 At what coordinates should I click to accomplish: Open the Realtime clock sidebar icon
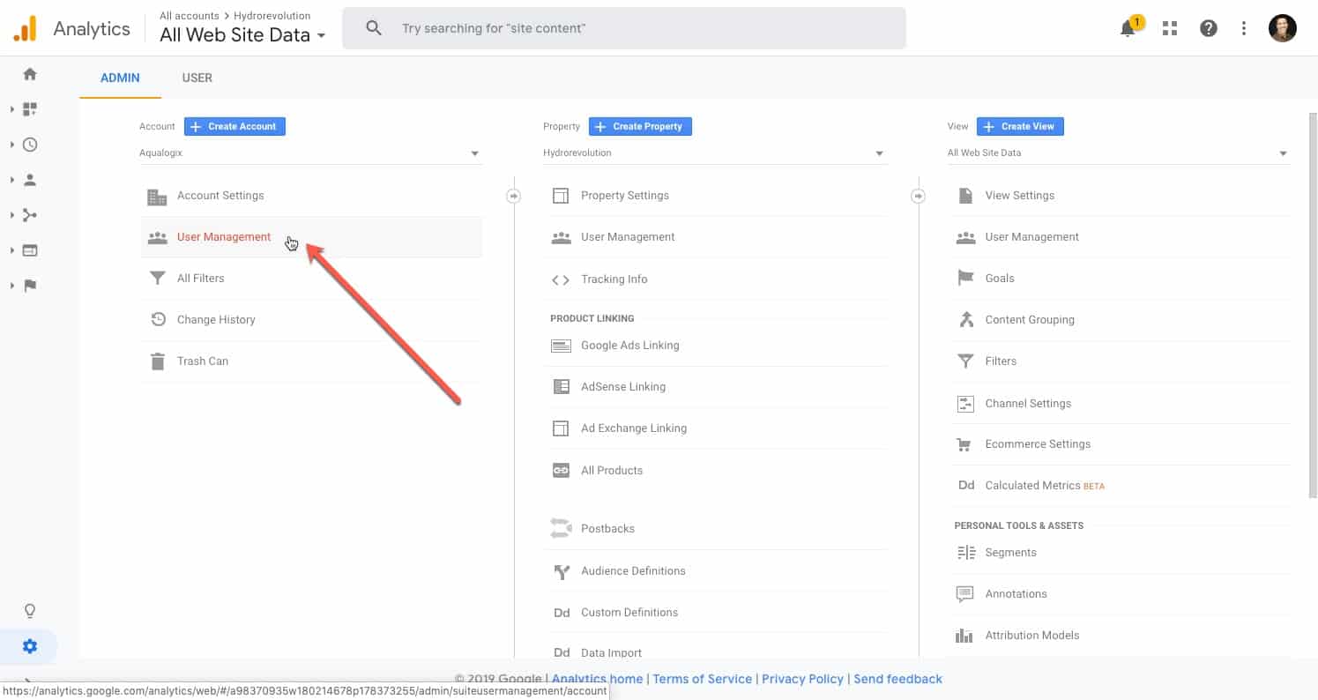pos(30,145)
